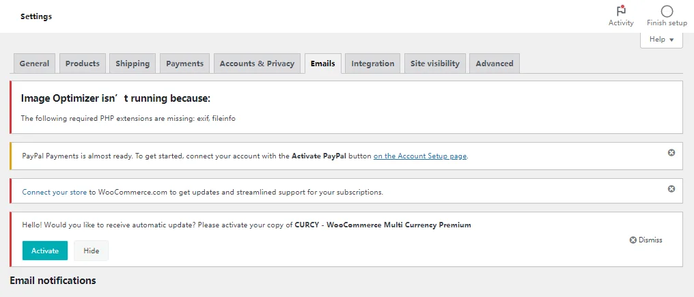This screenshot has height=297, width=694.
Task: Click the Hide button in CURCY notice
Action: (92, 251)
